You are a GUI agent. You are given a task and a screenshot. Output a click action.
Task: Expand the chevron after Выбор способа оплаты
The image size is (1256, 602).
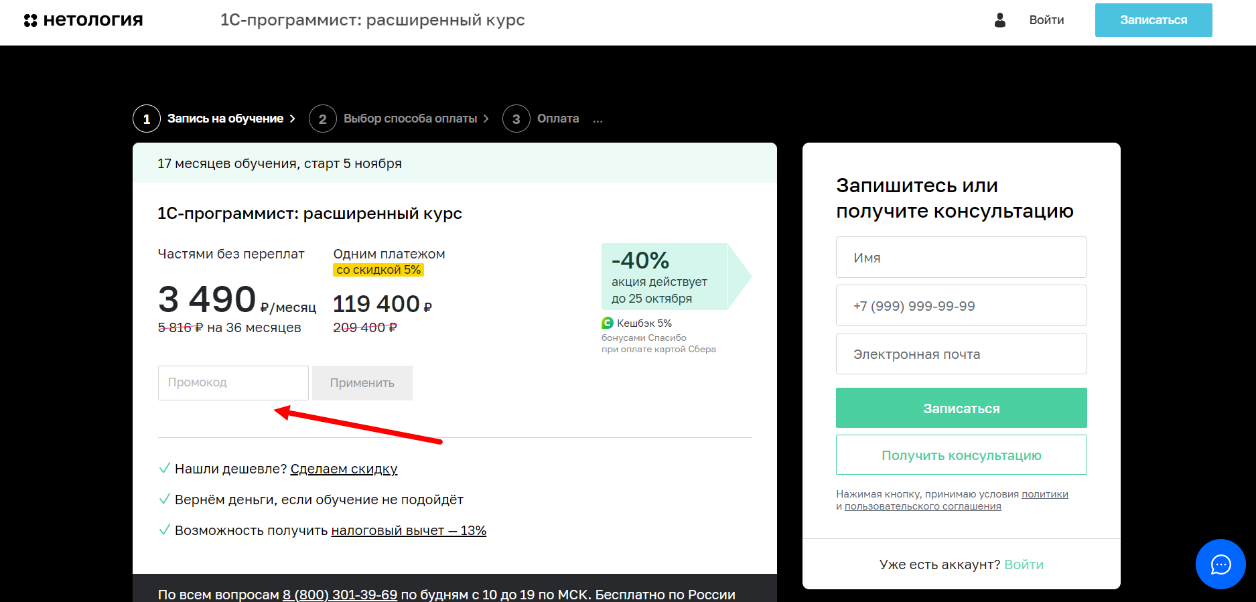[486, 119]
